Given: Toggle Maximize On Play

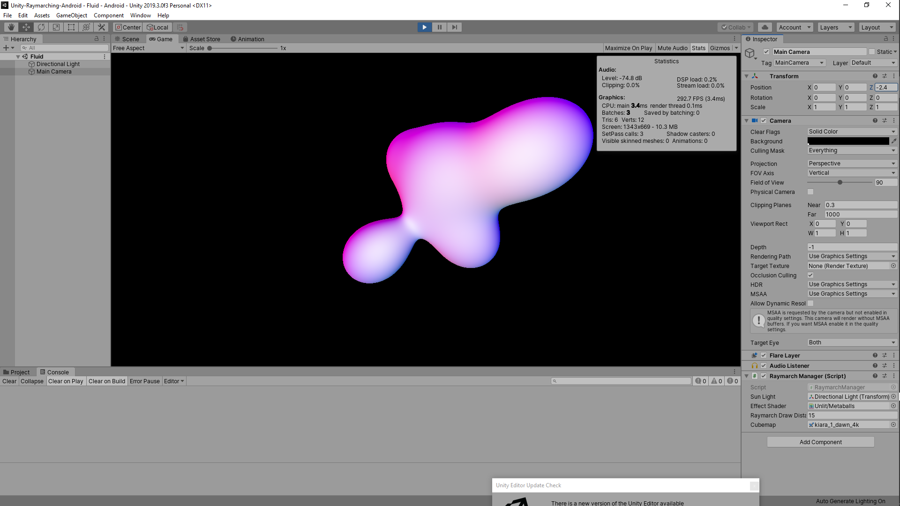Looking at the screenshot, I should [628, 48].
